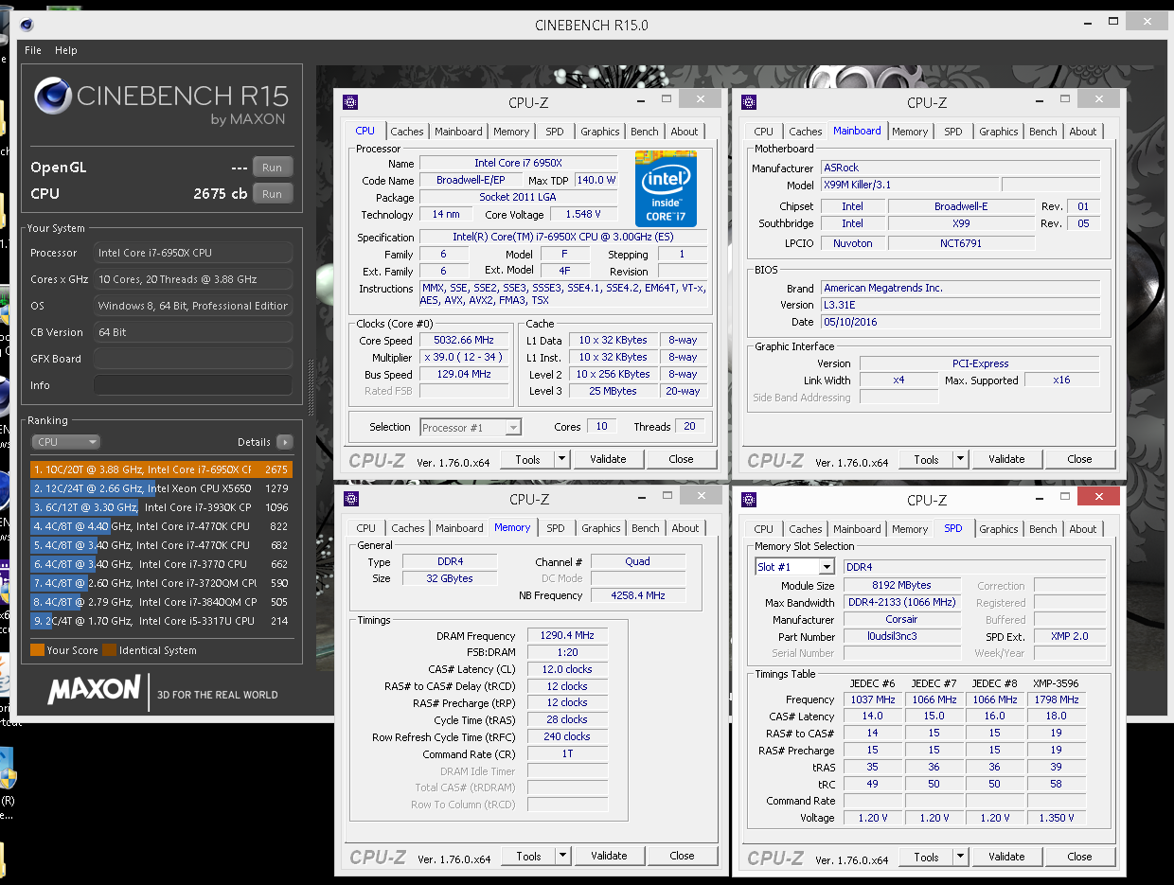This screenshot has height=885, width=1174.
Task: Click the GFX Board field
Action: point(193,359)
